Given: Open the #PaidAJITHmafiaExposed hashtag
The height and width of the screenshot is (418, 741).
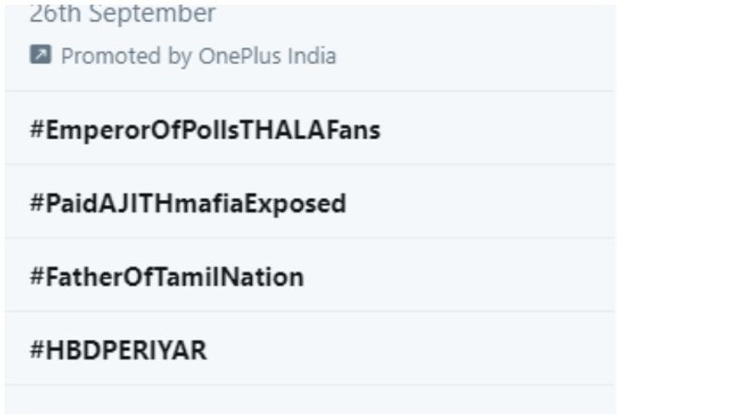Looking at the screenshot, I should (188, 203).
